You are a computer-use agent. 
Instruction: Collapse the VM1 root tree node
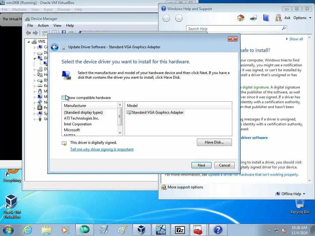click(x=29, y=42)
